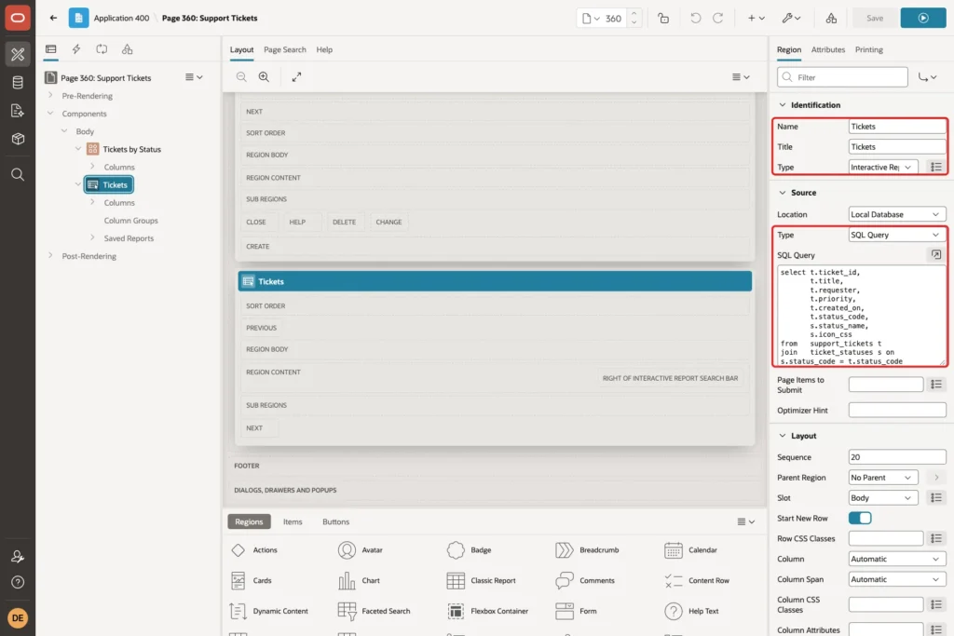Viewport: 954px width, 636px height.
Task: Open App Builder in the sidebar
Action: [x=18, y=54]
